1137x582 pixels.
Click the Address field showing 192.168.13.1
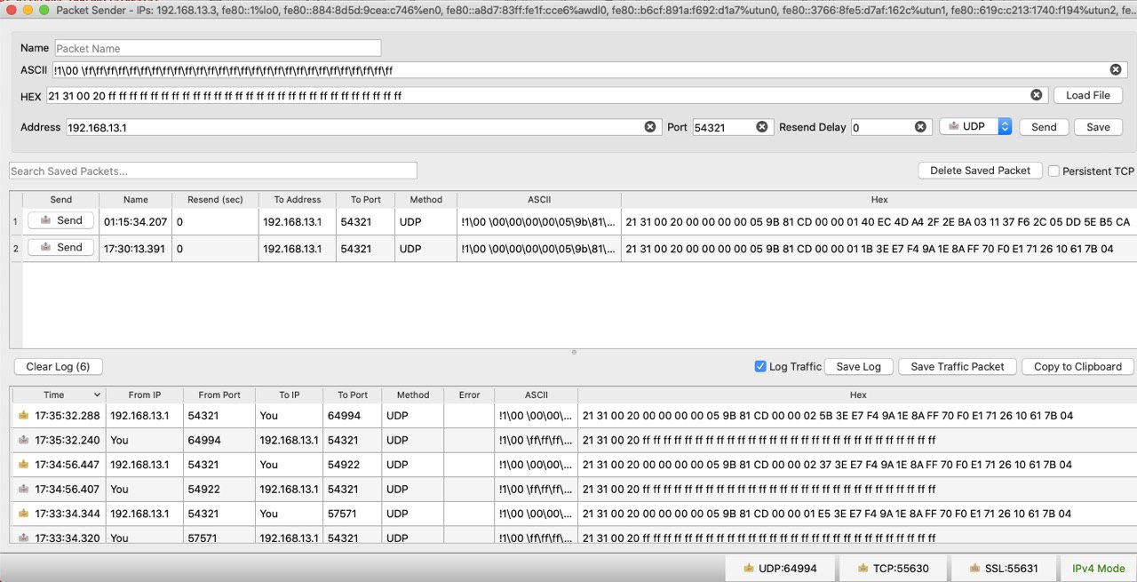pos(364,127)
